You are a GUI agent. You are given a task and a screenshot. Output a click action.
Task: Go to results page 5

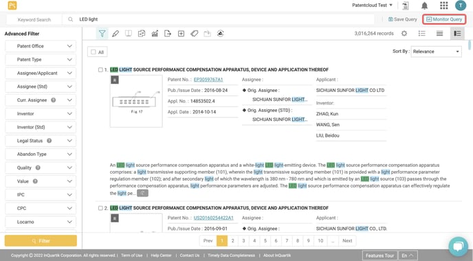265,241
